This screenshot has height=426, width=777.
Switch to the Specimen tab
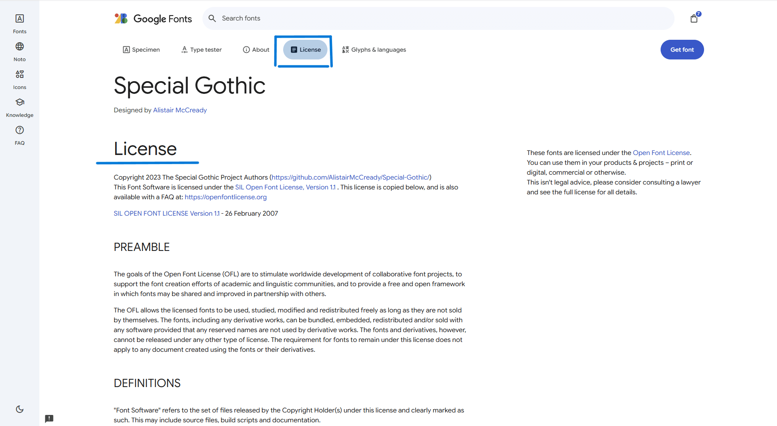[141, 50]
